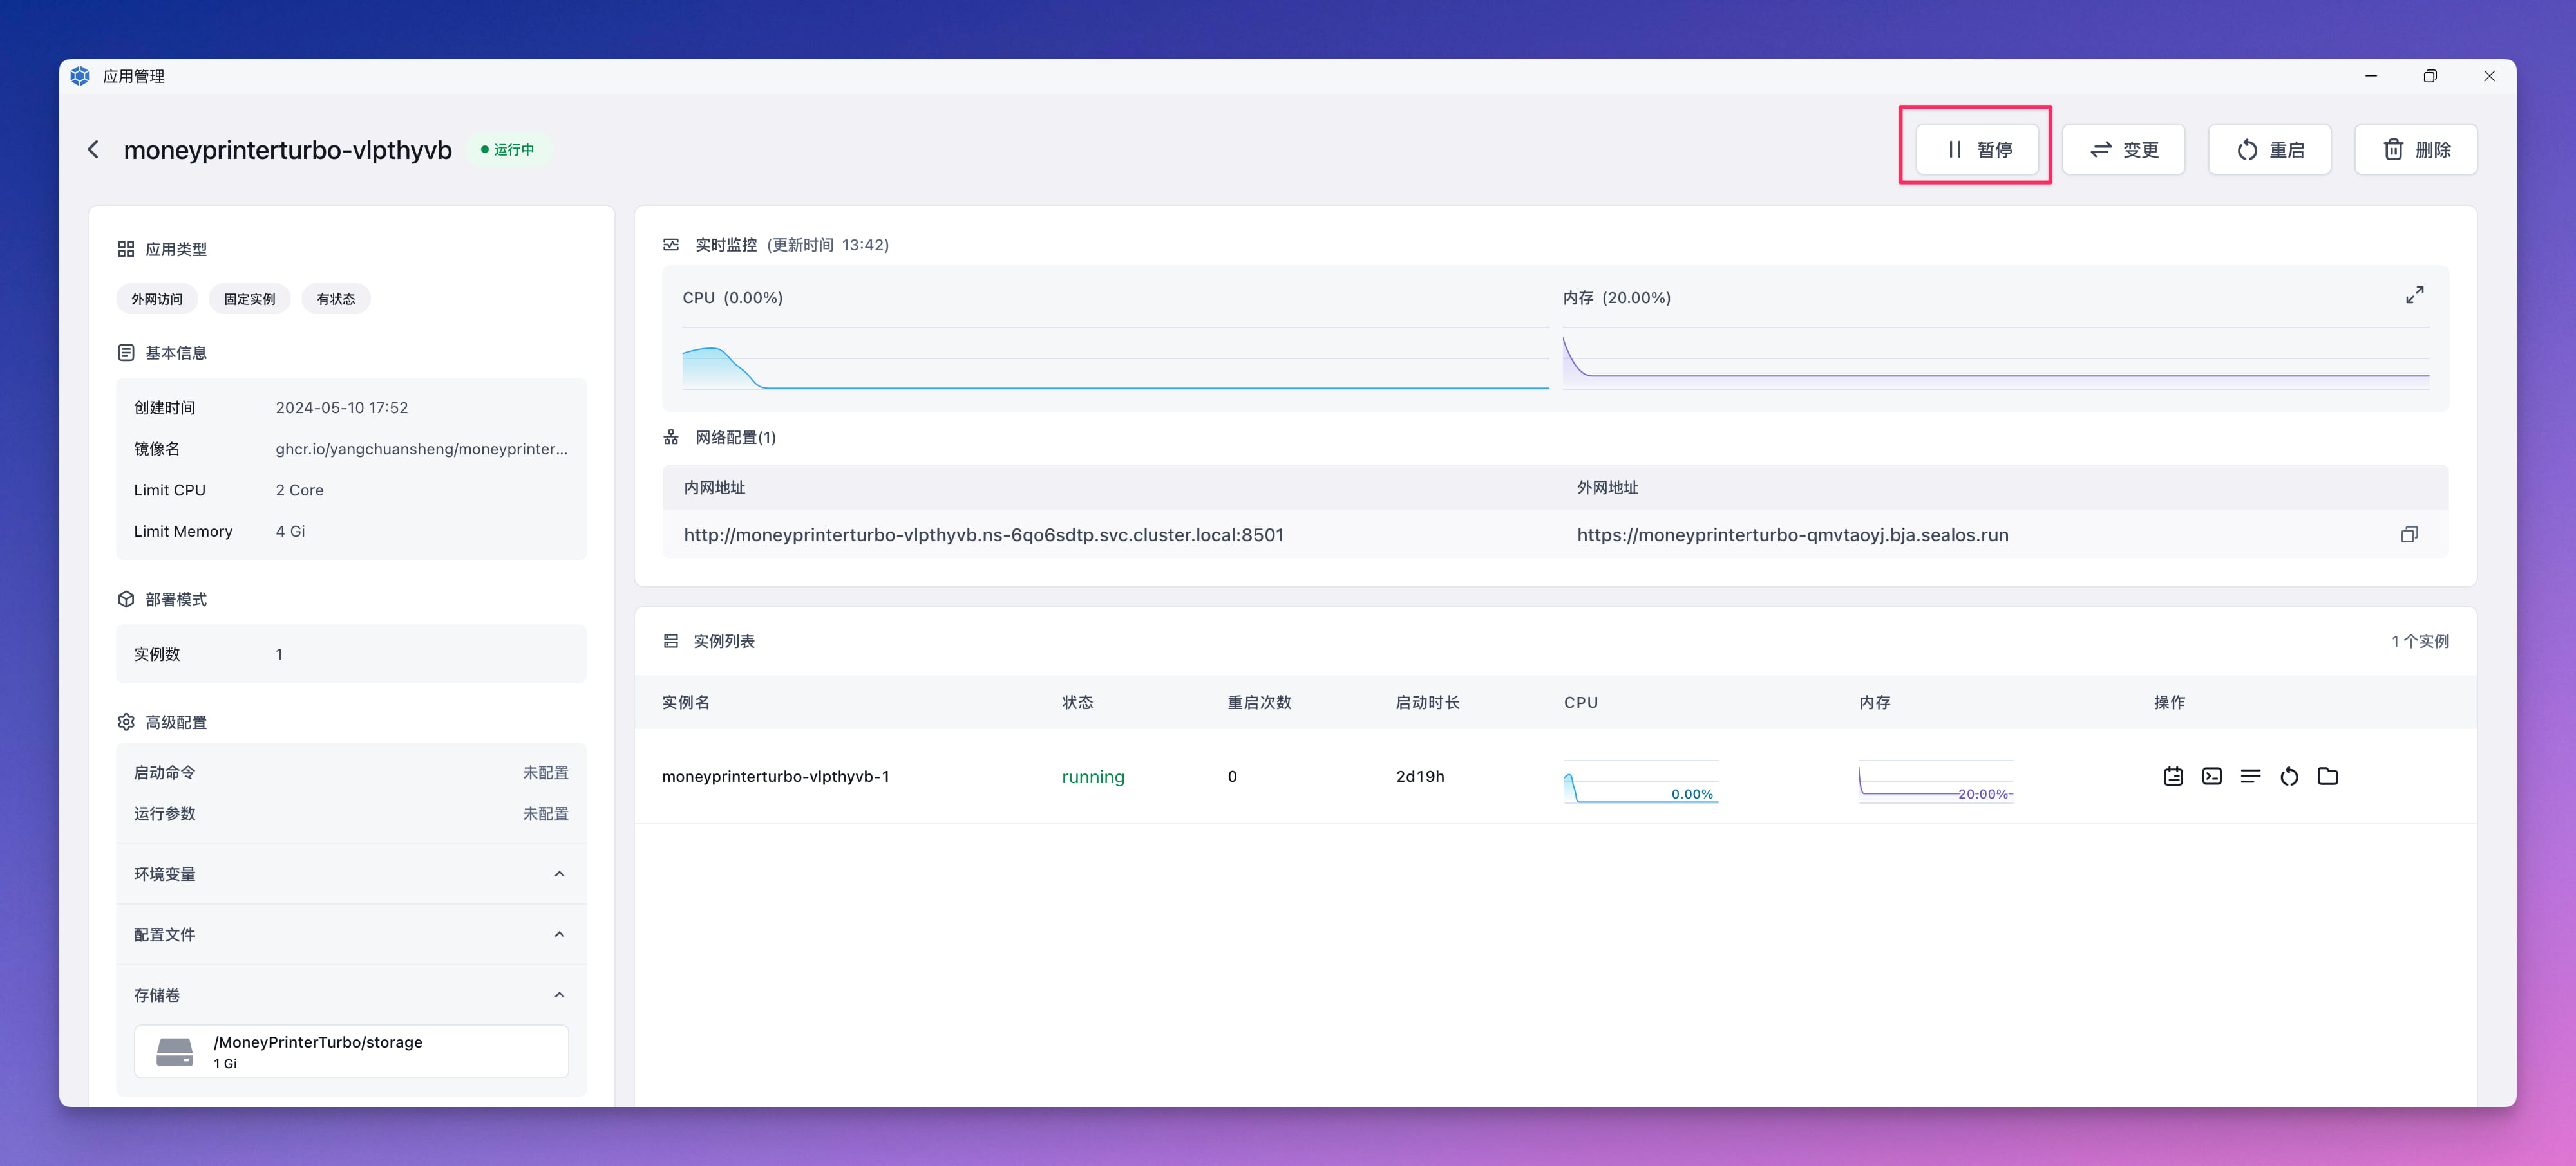Click instance name moneyprinterturbo-vlpthyvb-1
Screen dimensions: 2576x1166
(776, 776)
